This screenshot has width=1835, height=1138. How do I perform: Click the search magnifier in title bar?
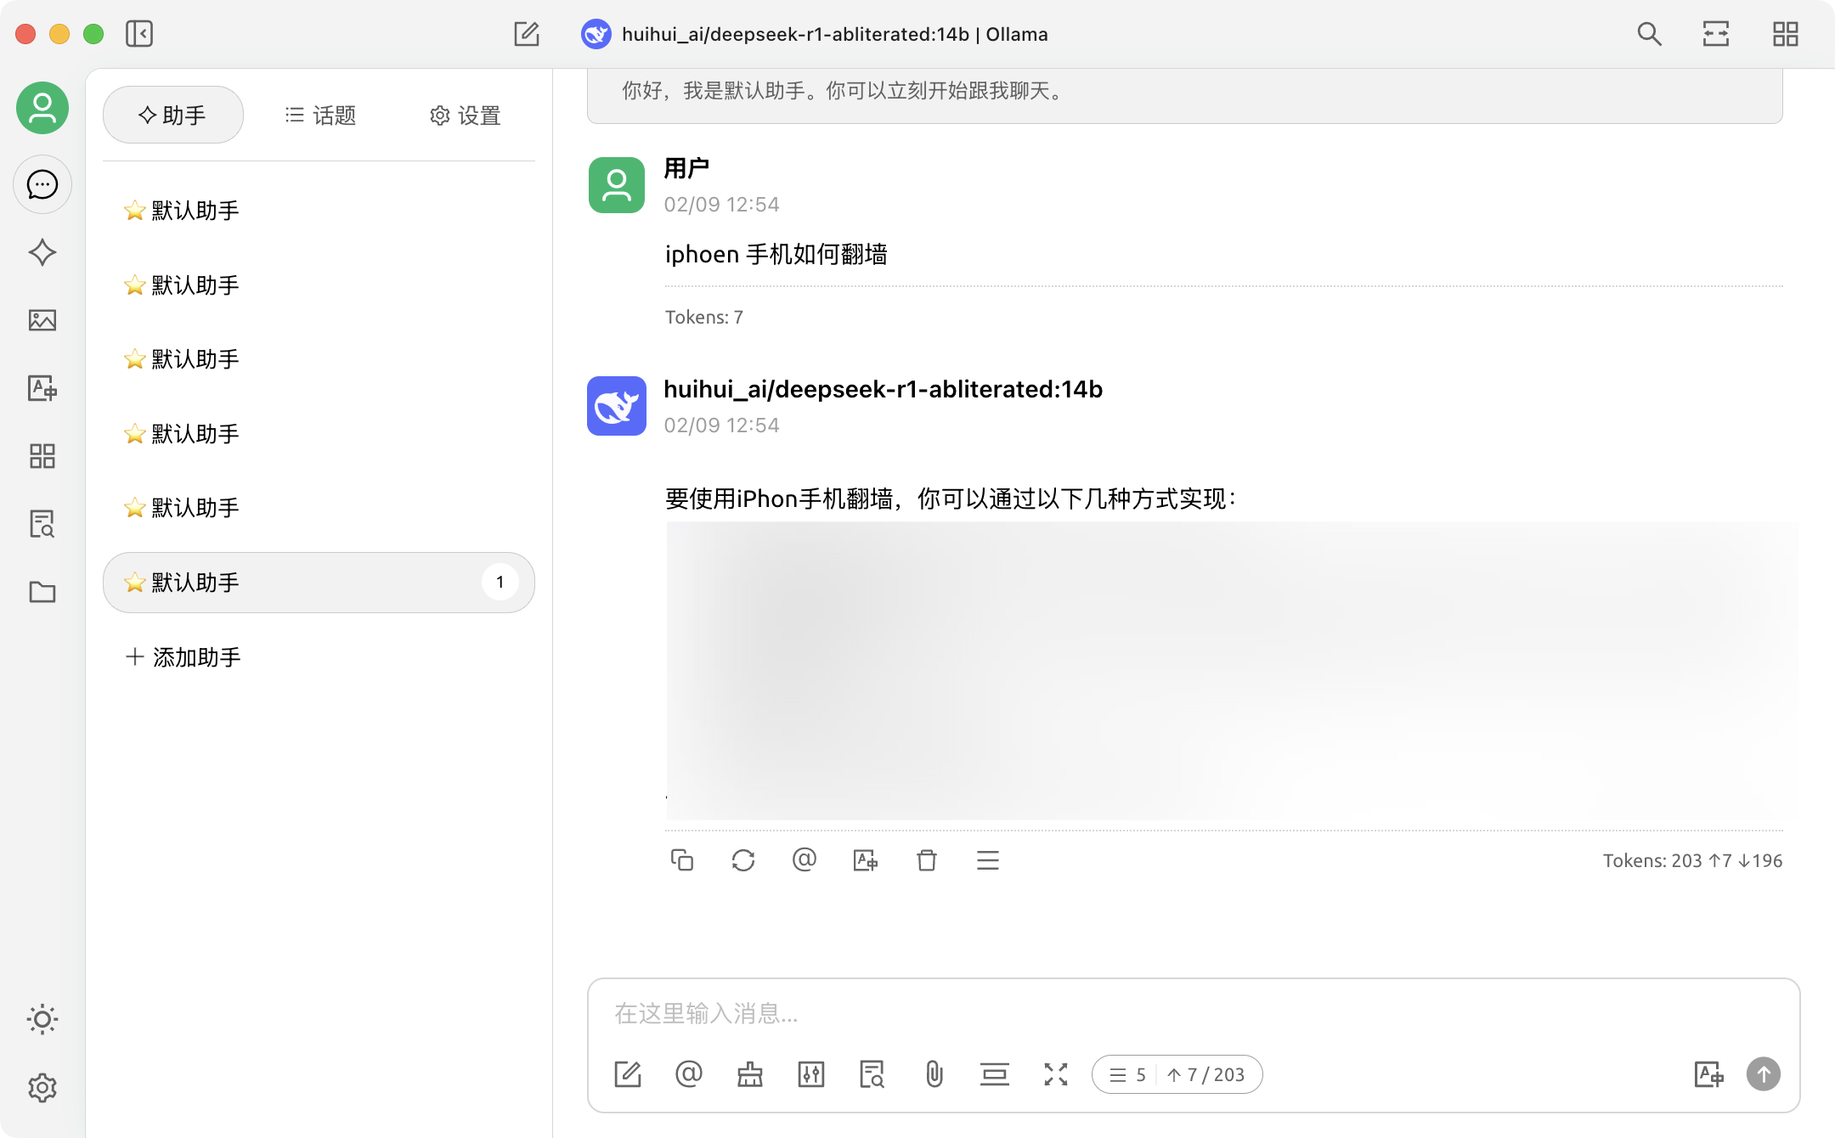1649,34
